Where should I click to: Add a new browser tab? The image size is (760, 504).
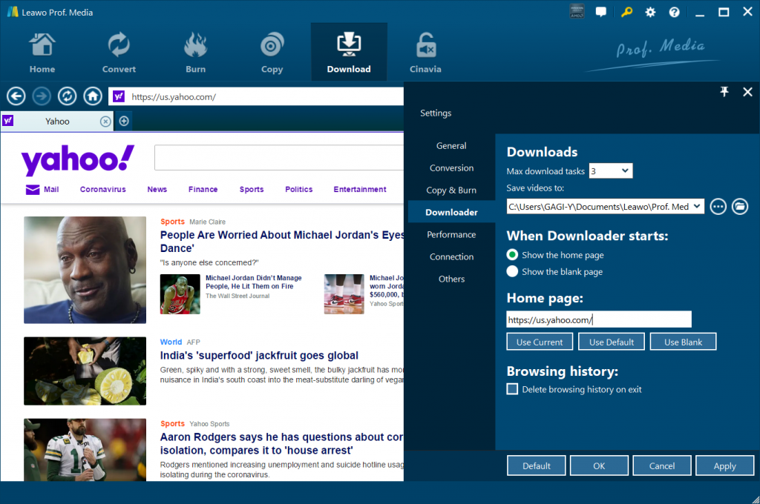(x=124, y=121)
